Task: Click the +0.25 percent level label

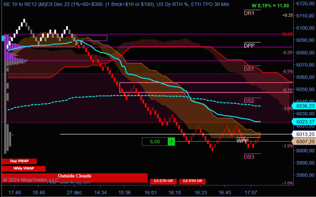Action: 288,15
